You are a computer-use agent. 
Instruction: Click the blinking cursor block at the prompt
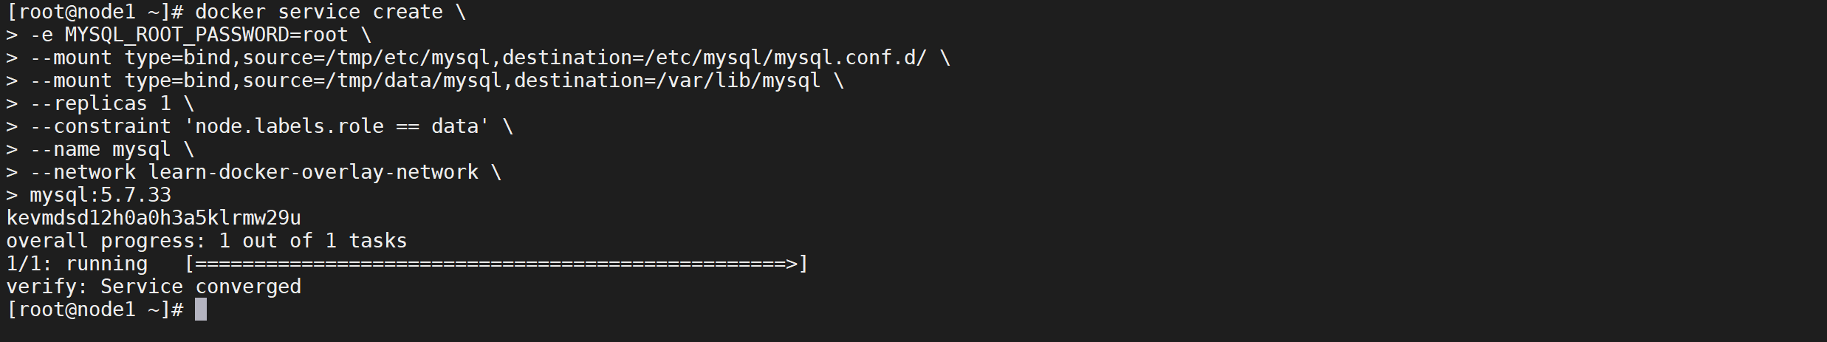click(201, 309)
